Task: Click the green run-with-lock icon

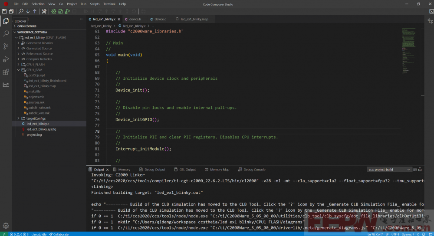Action: tap(67, 11)
